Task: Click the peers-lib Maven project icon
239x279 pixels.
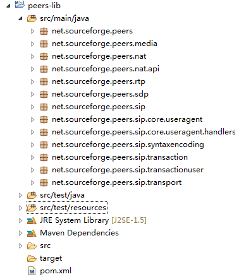Action: [x=20, y=5]
